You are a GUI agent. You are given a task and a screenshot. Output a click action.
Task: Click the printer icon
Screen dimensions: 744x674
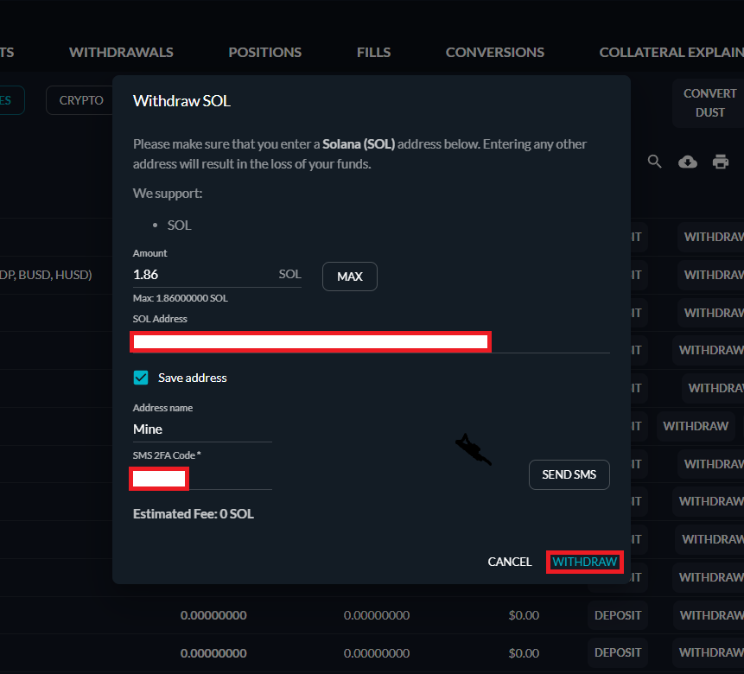pos(721,162)
